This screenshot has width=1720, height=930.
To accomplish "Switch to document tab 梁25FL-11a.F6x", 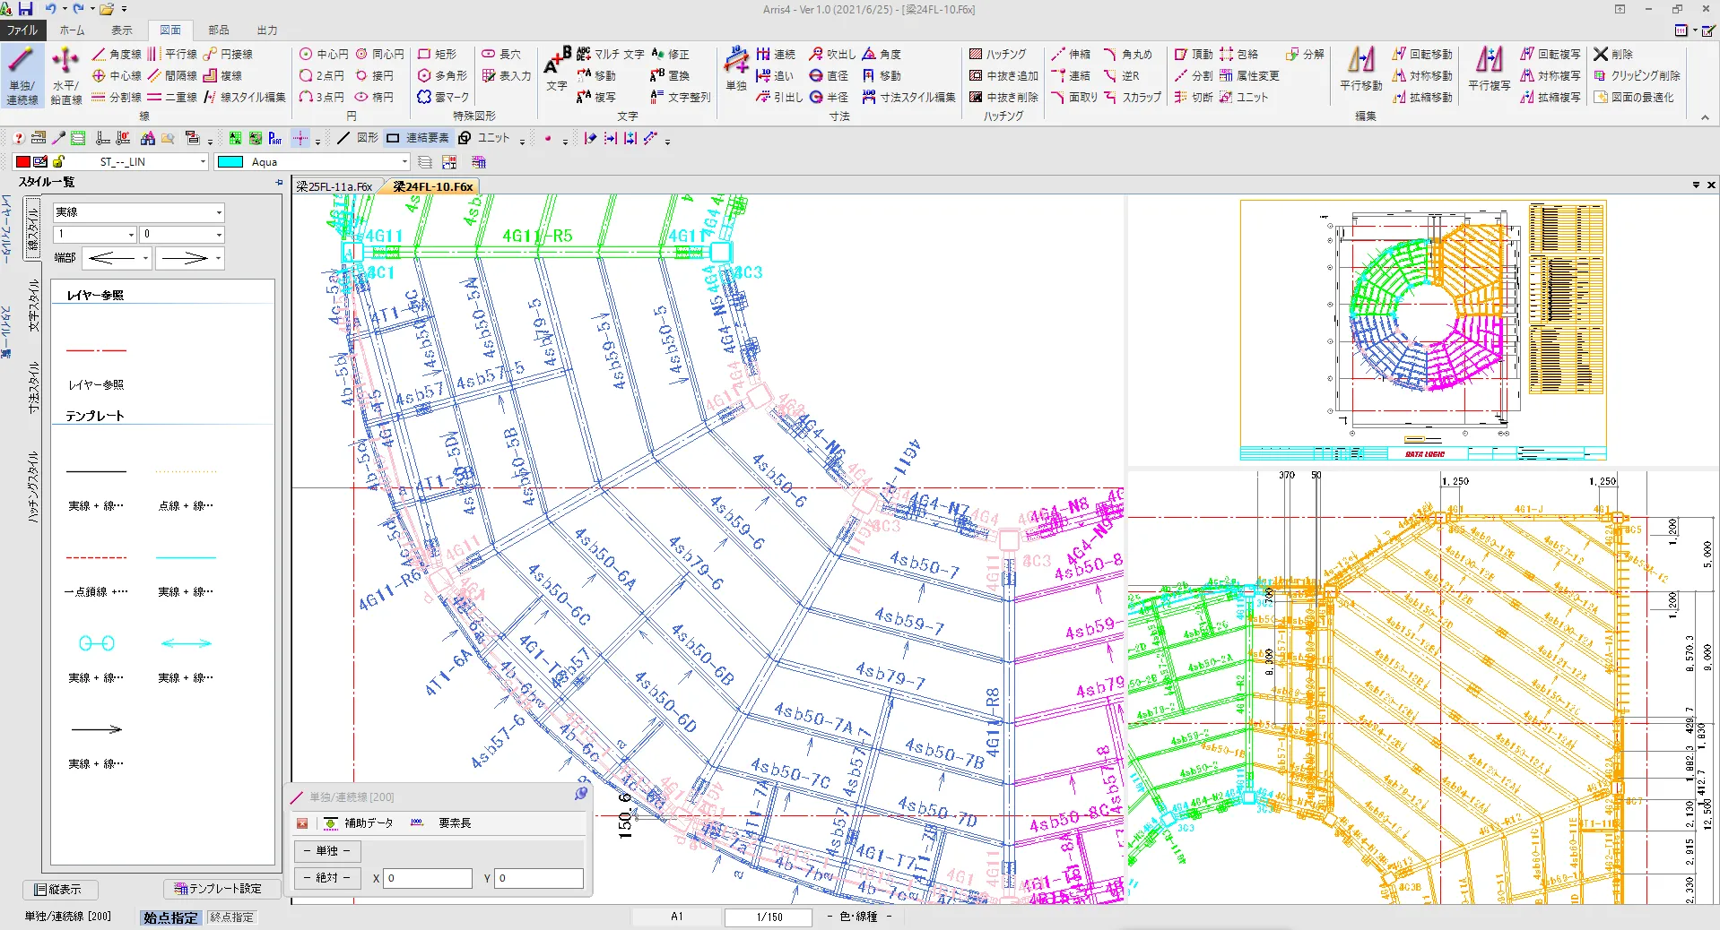I will tap(334, 186).
